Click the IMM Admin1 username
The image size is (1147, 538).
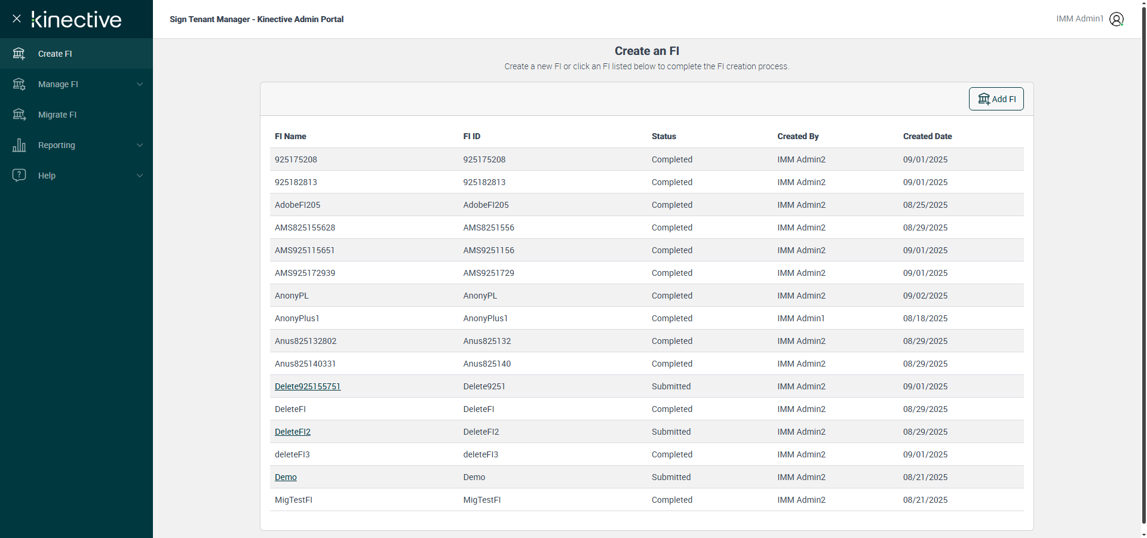tap(1079, 19)
